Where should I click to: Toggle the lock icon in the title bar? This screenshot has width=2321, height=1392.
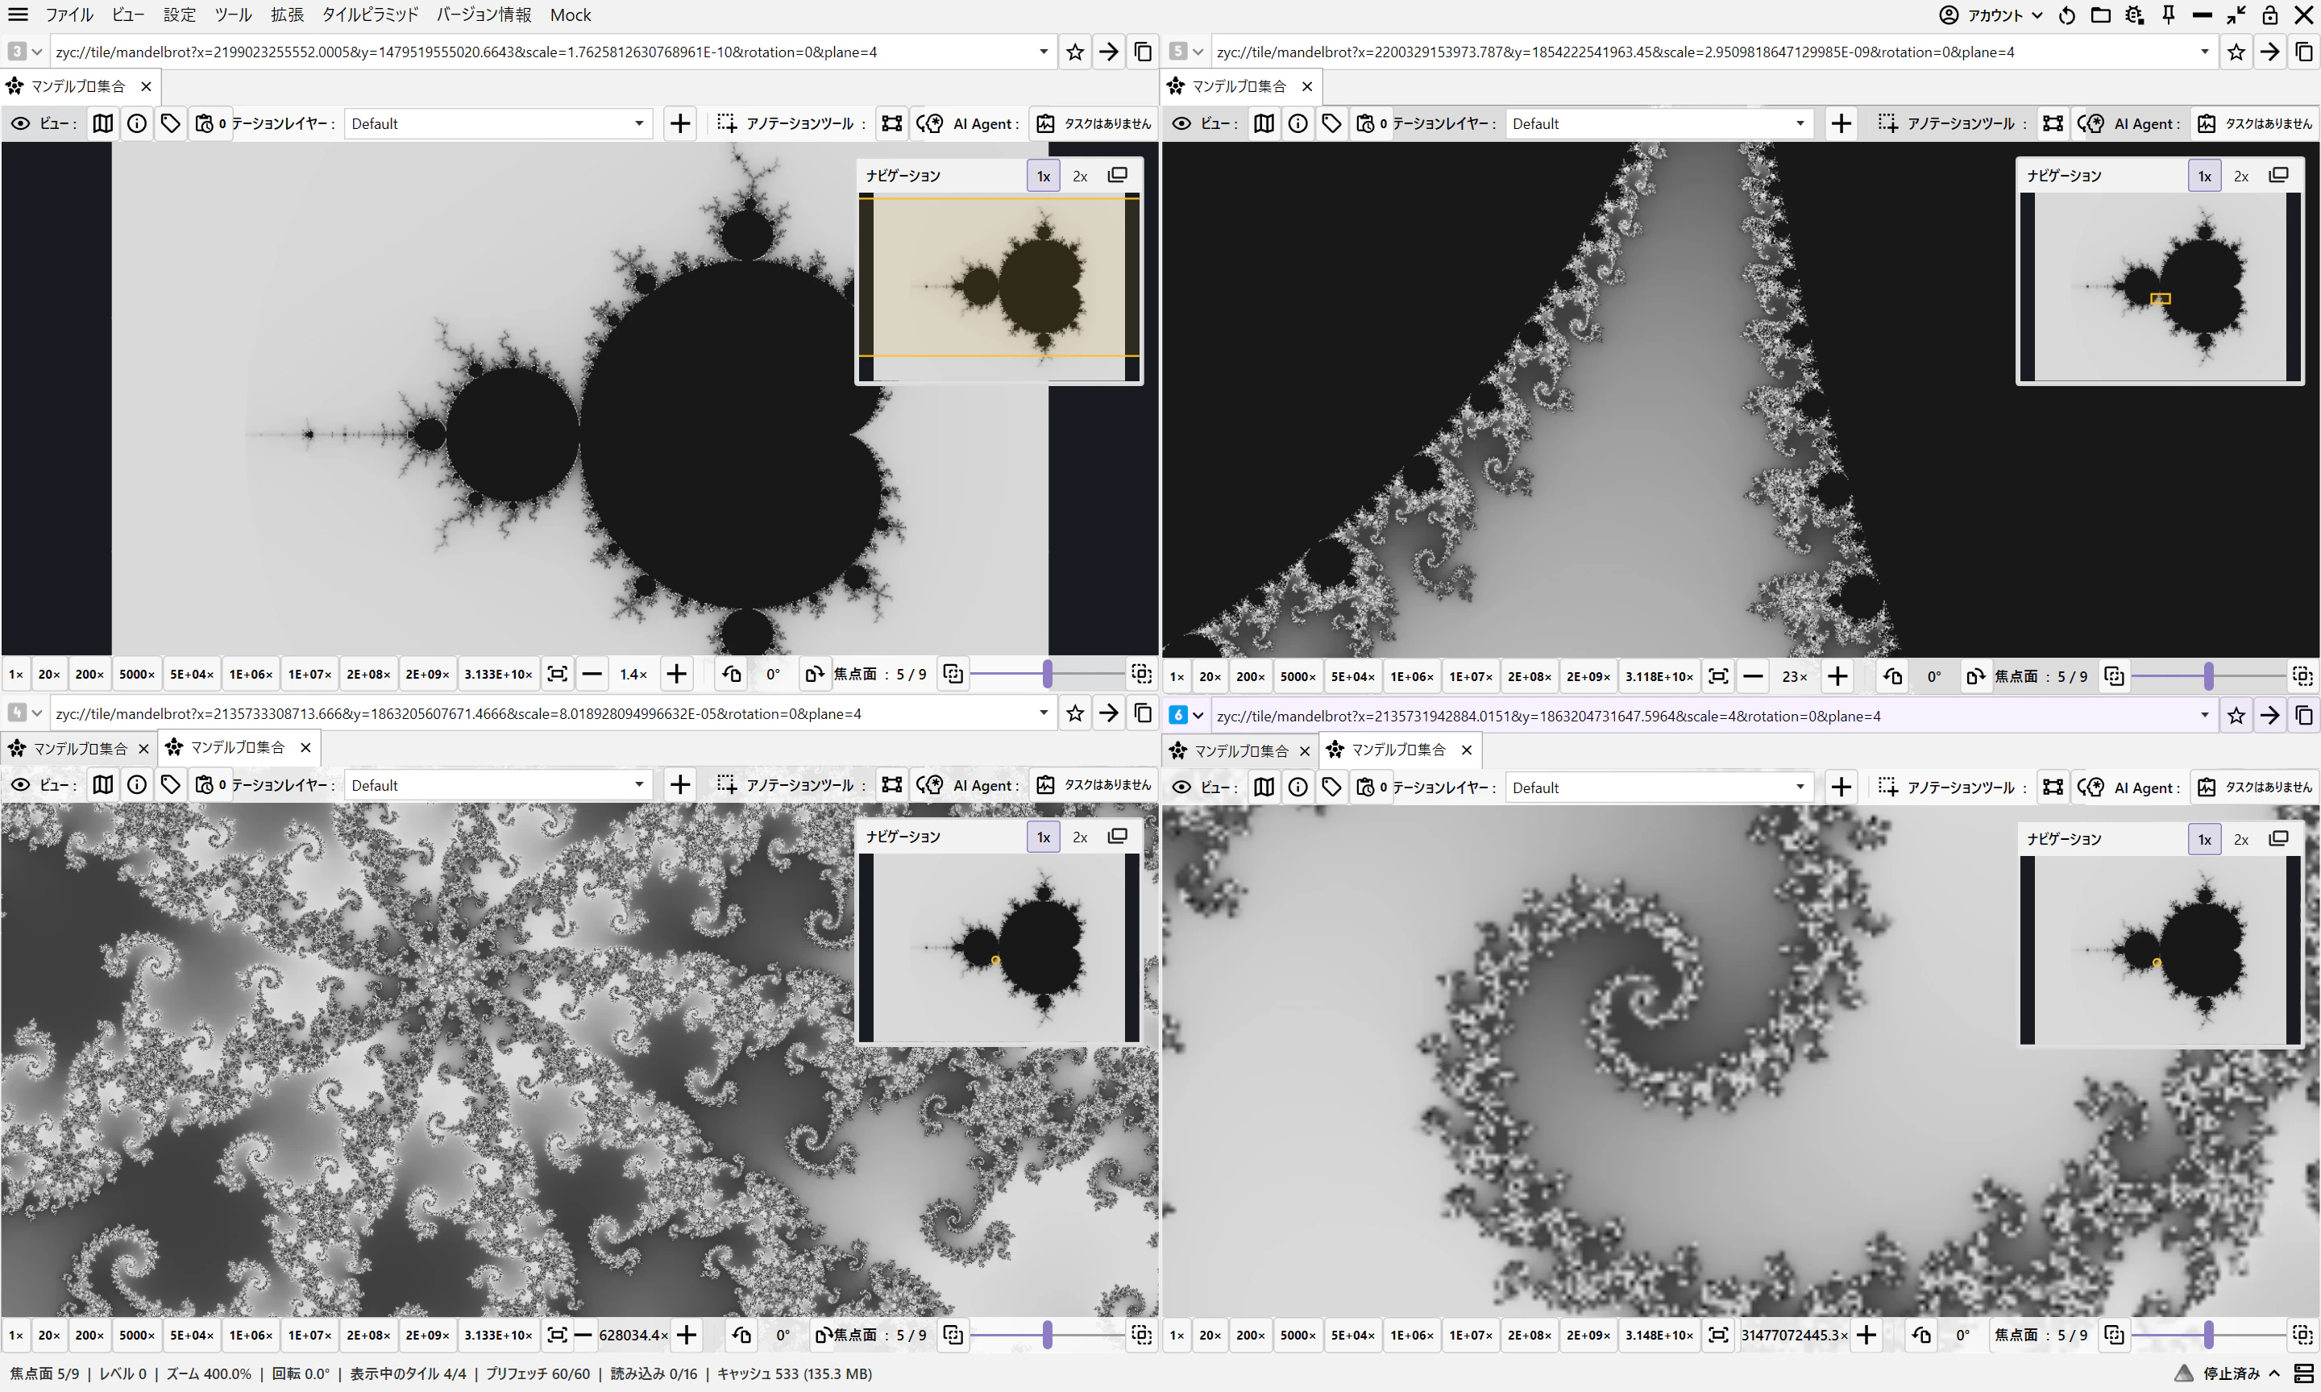coord(2269,15)
